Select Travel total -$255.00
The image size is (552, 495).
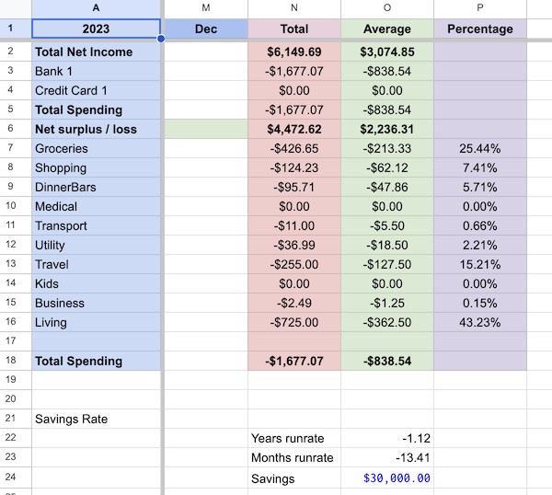click(294, 264)
